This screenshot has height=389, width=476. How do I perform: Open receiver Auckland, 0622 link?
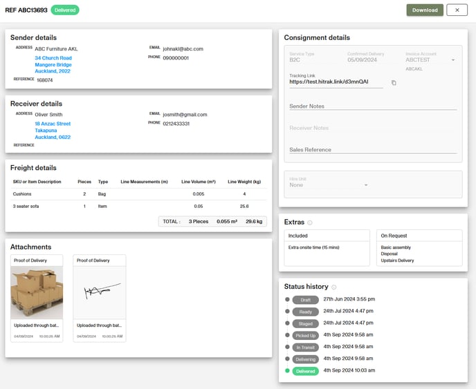[53, 137]
